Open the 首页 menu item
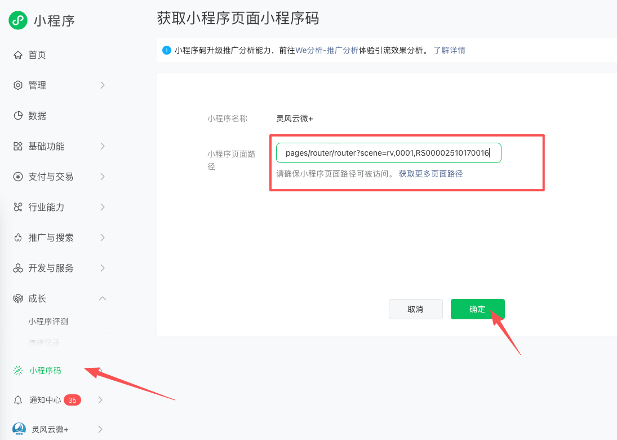Screen dimensions: 617x440 pos(37,55)
